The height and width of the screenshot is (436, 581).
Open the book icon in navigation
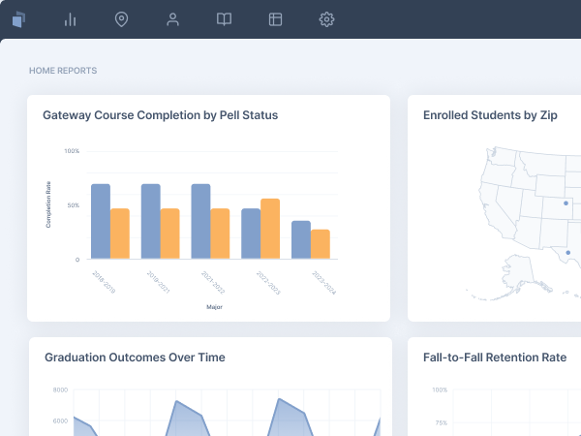pyautogui.click(x=224, y=19)
